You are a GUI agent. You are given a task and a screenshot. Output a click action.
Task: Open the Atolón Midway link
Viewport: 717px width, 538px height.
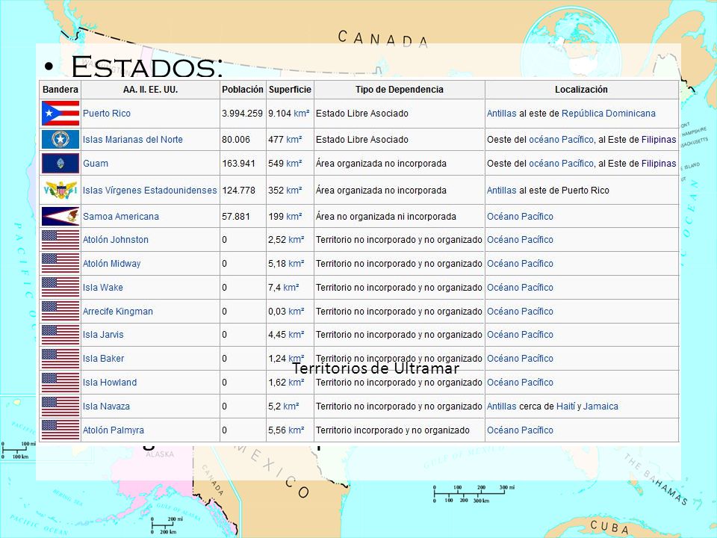[111, 264]
